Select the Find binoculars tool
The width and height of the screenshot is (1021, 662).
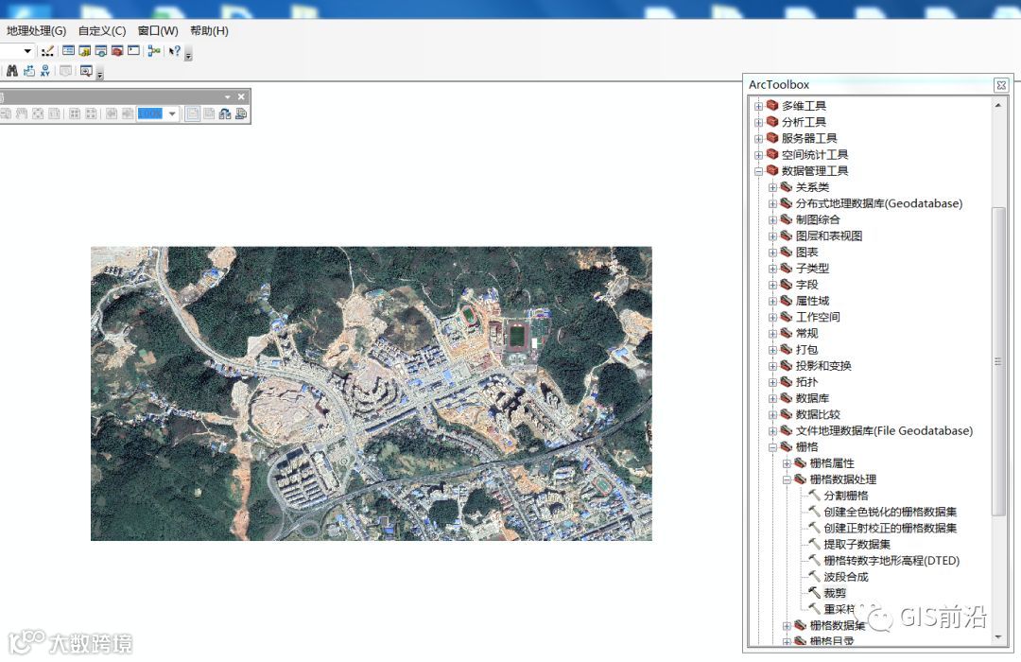[12, 71]
